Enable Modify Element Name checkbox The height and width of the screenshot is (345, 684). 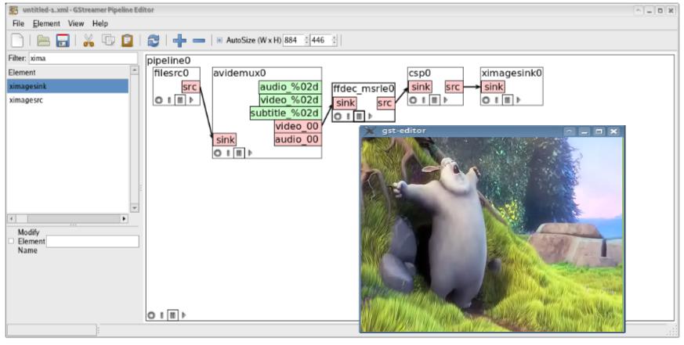tap(11, 241)
